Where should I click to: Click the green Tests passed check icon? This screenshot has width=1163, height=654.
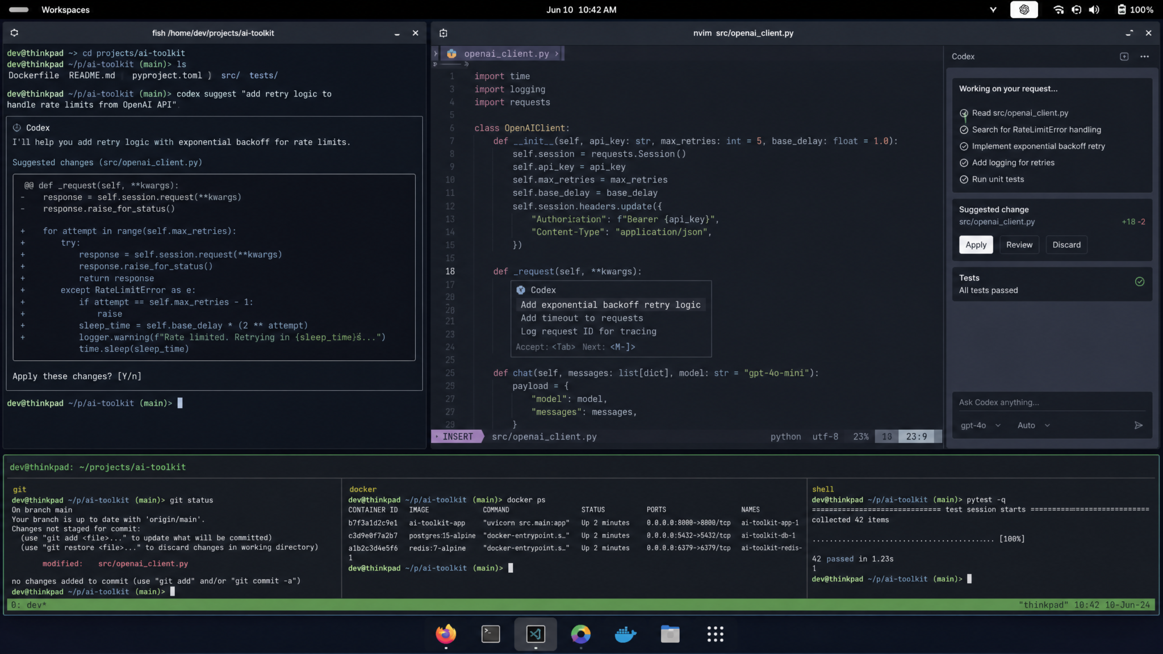pos(1139,282)
